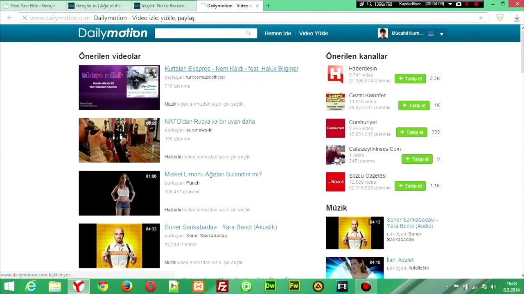
Task: Play the Misket Limonu video thumbnail
Action: [119, 193]
